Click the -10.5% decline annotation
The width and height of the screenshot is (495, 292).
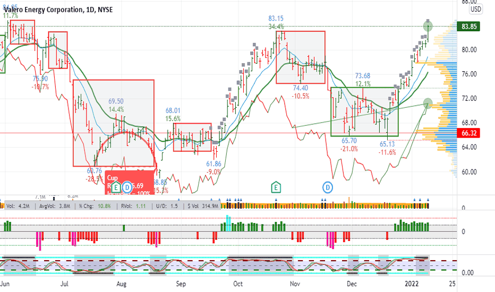(301, 96)
